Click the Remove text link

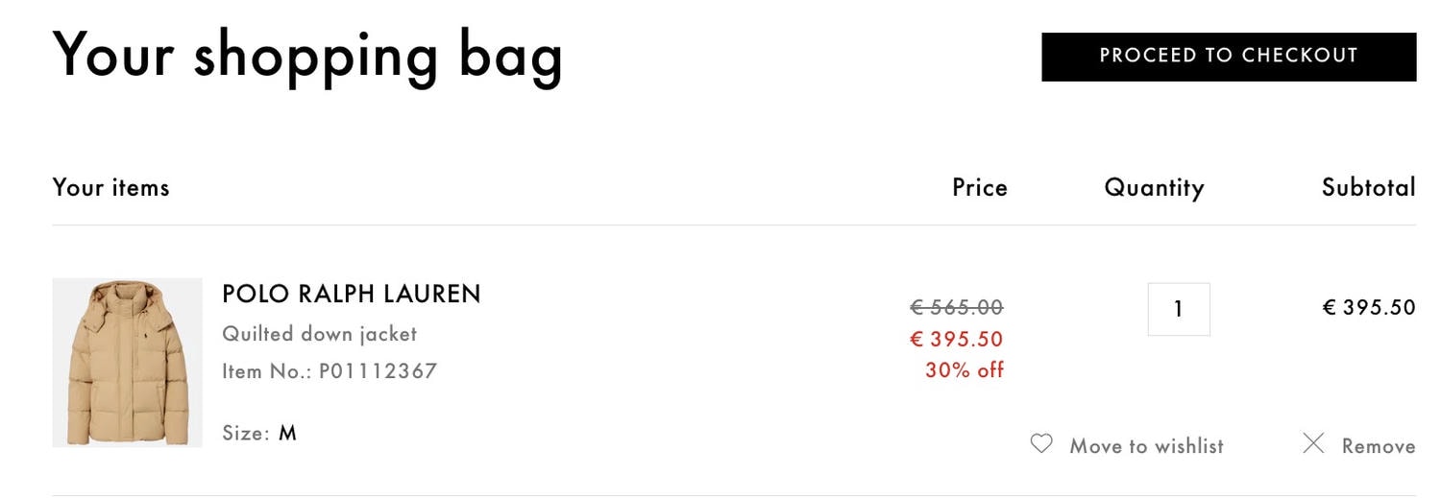click(x=1379, y=446)
